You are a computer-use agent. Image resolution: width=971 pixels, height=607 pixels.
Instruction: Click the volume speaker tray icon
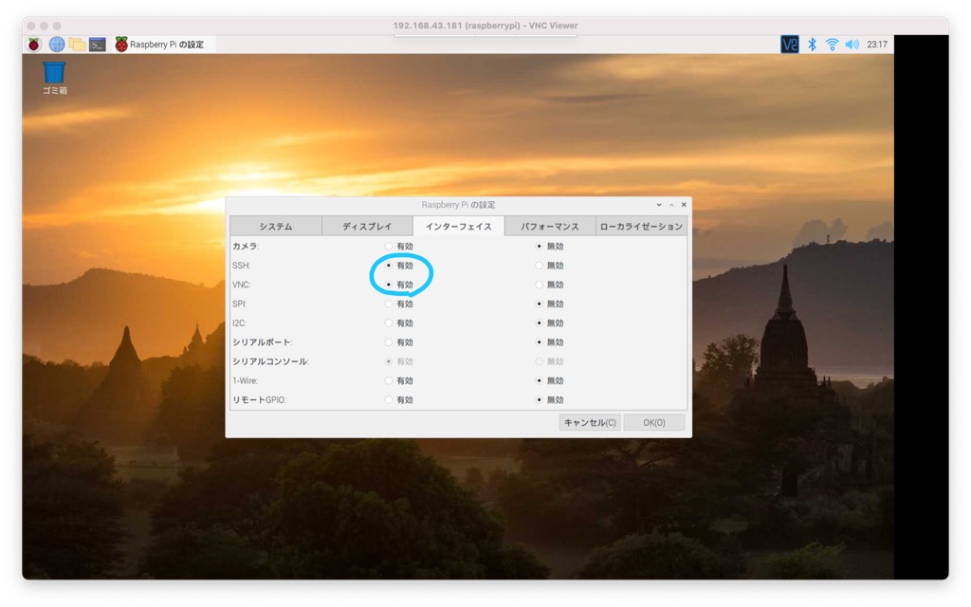click(x=852, y=45)
